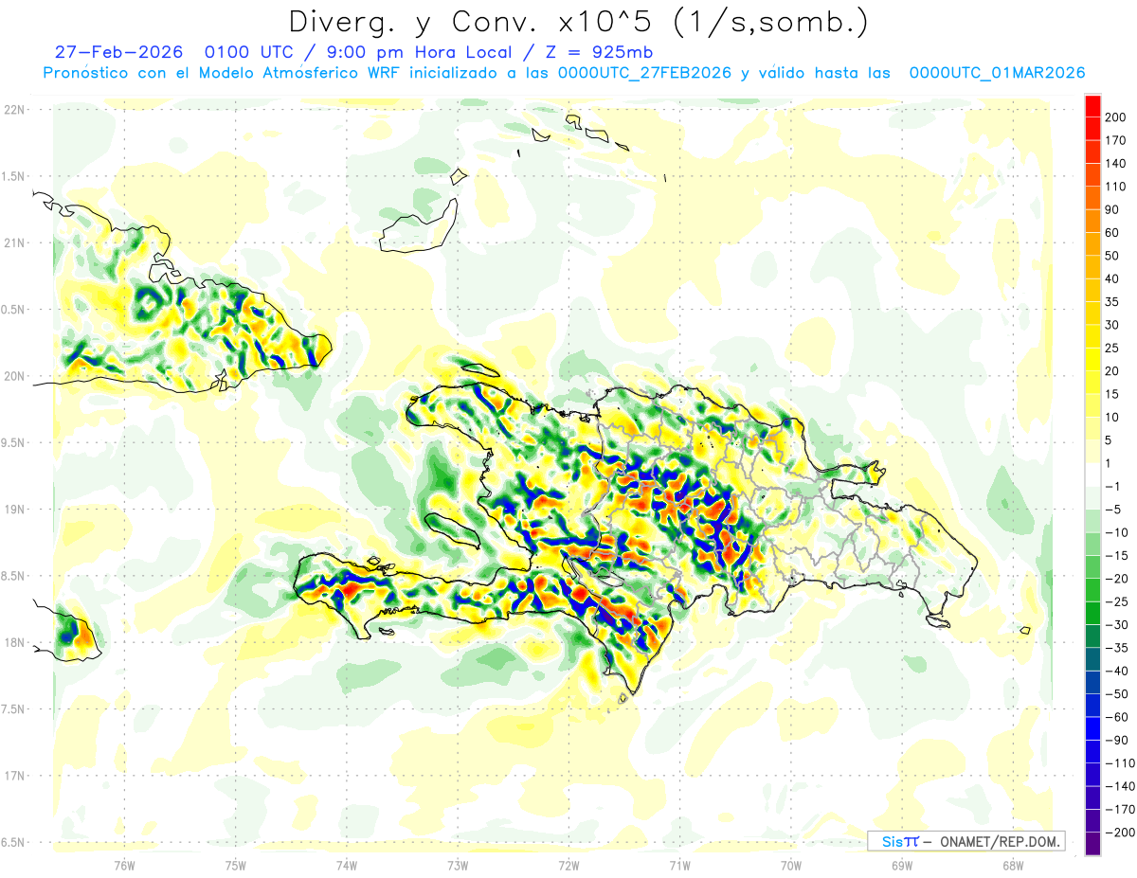The width and height of the screenshot is (1137, 878).
Task: Click the color bar value "60" (positive)
Action: pos(1113,233)
